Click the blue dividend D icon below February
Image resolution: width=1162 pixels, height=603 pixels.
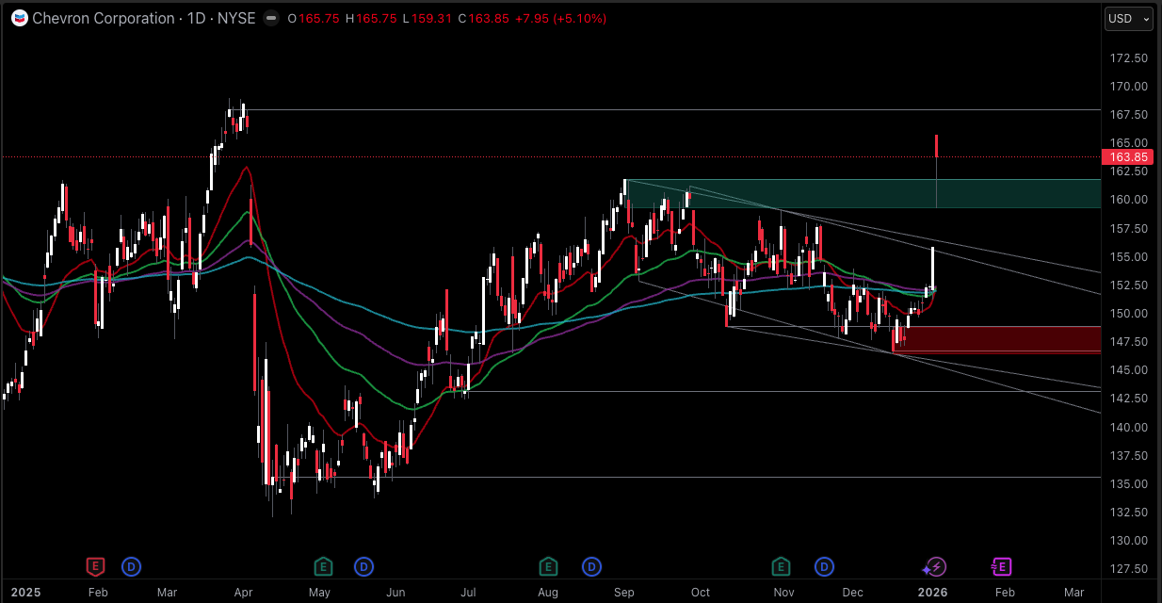pyautogui.click(x=131, y=566)
